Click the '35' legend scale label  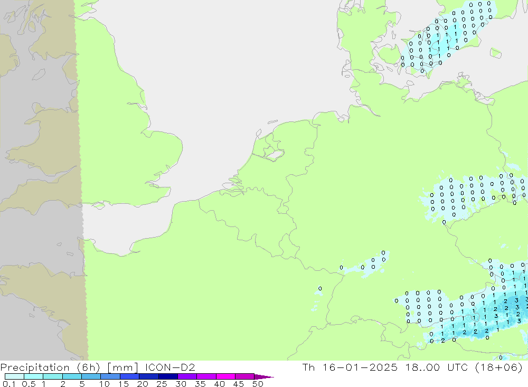point(200,384)
